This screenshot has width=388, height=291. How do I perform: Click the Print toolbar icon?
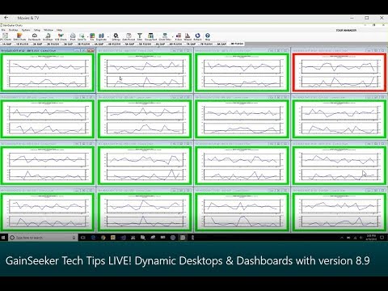73,37
